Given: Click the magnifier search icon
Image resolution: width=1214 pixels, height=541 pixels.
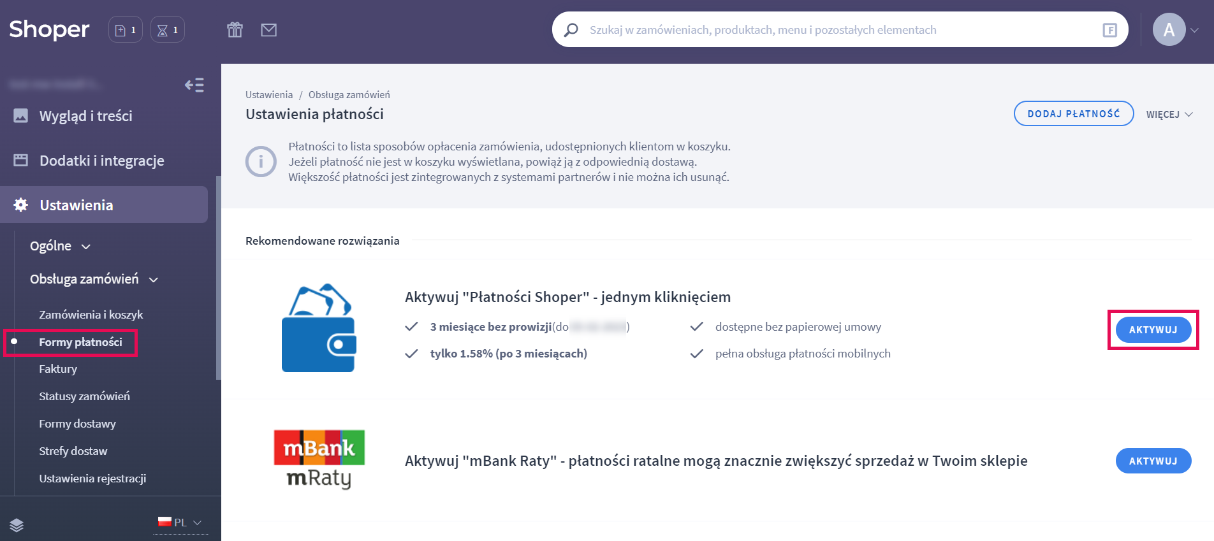Looking at the screenshot, I should [571, 30].
